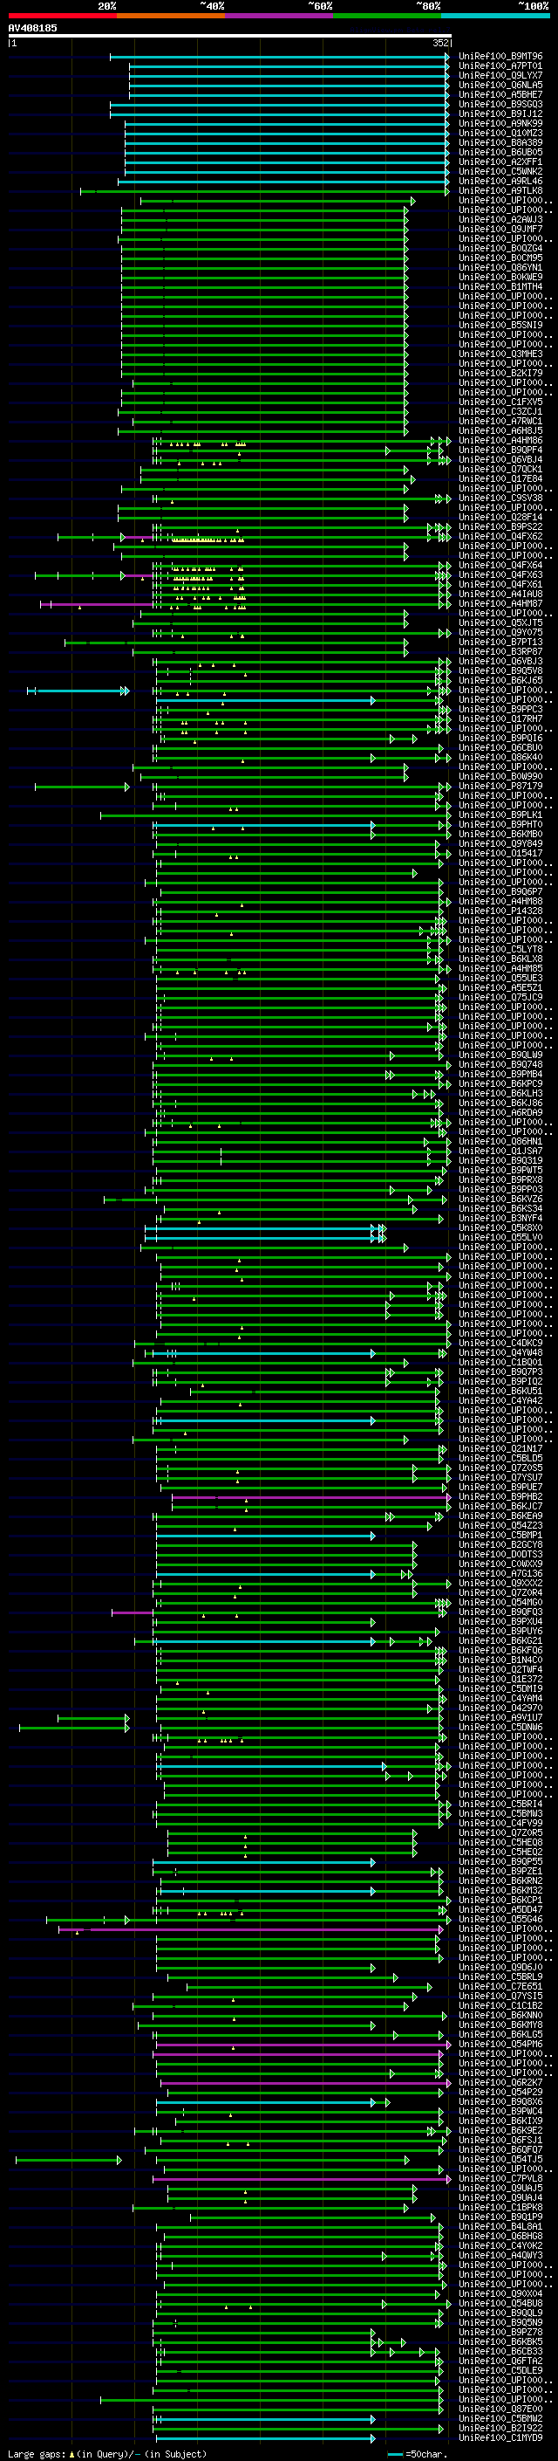
Task: Select the UniRef100_C5WNK2 label
Action: [x=500, y=172]
